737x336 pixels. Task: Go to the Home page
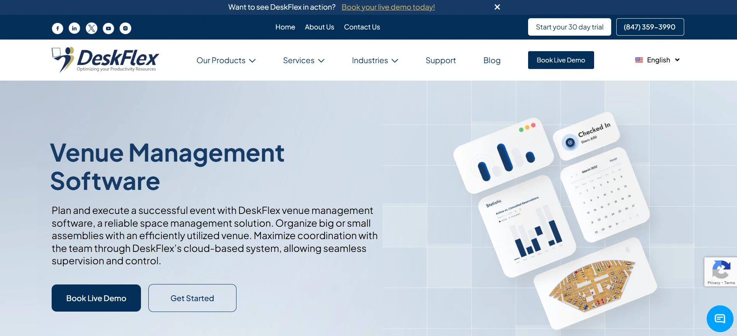tap(285, 27)
